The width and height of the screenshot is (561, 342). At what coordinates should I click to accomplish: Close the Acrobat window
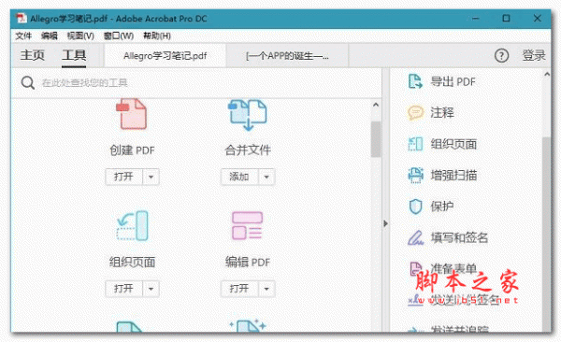click(537, 19)
